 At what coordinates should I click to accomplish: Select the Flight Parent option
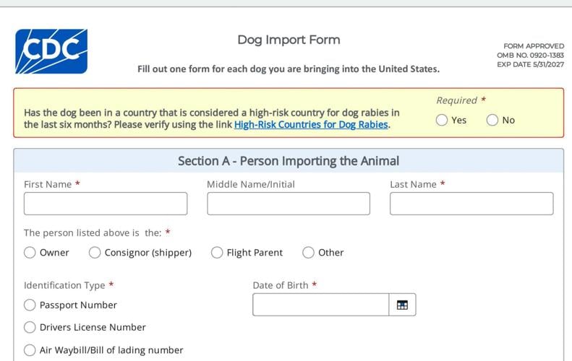coord(217,253)
